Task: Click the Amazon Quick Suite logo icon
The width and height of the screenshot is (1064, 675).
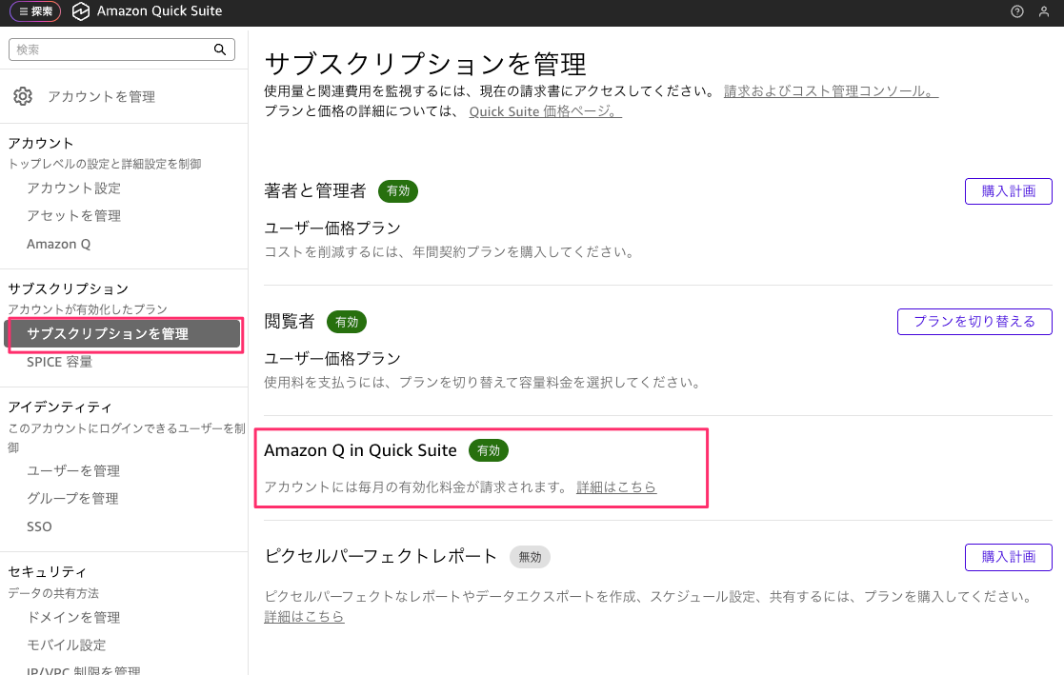Action: coord(81,11)
